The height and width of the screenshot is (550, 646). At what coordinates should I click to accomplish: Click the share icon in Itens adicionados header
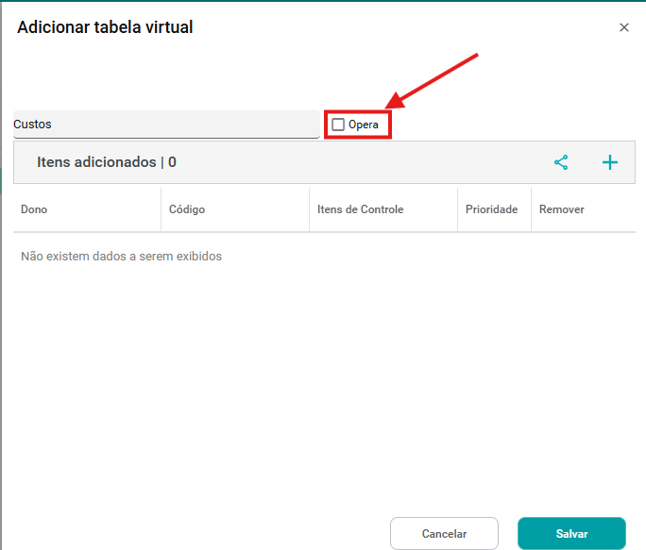tap(561, 162)
